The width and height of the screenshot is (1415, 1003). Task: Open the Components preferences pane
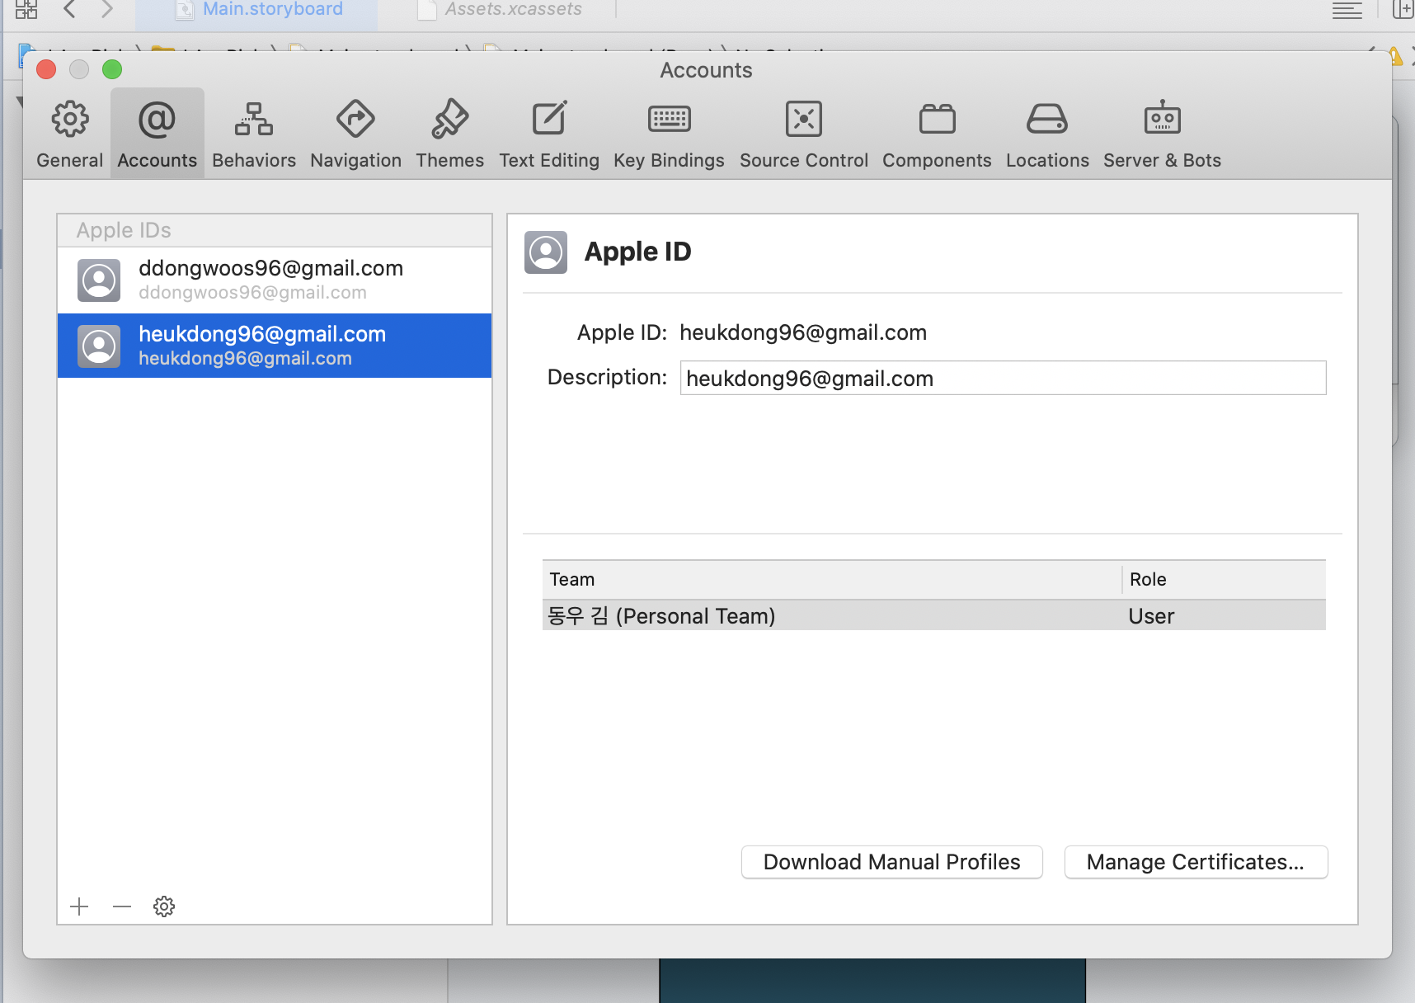click(937, 134)
